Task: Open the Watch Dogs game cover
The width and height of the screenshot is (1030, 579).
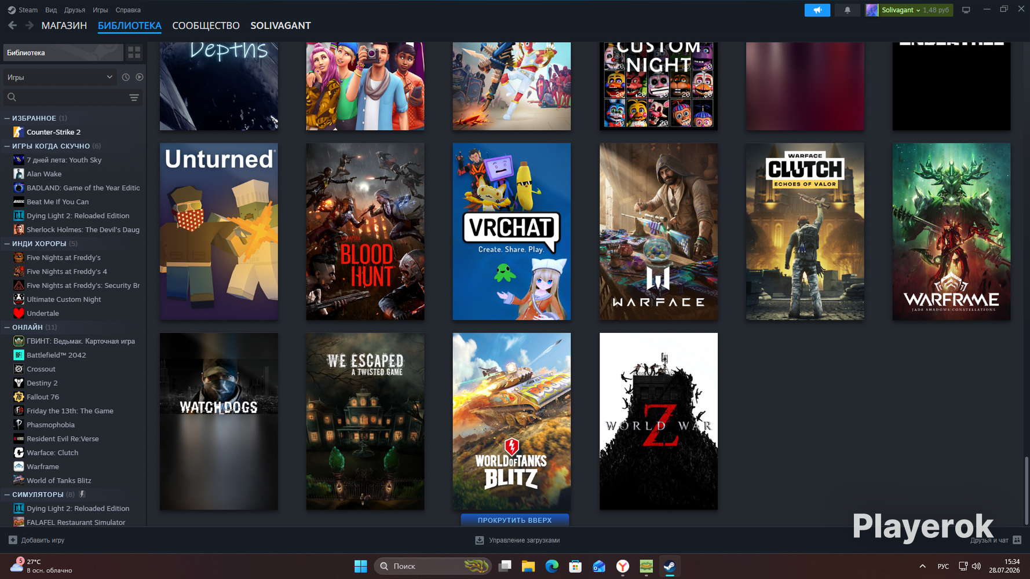Action: click(219, 422)
